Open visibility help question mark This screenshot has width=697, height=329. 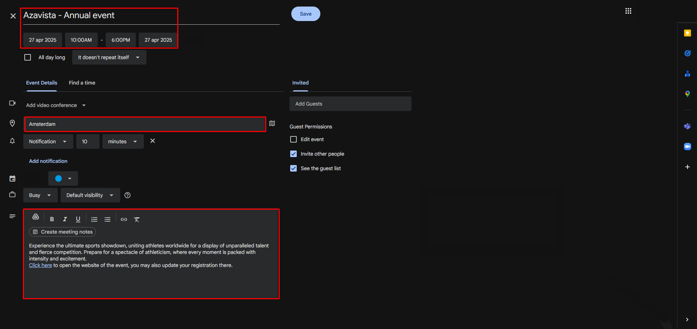[127, 195]
